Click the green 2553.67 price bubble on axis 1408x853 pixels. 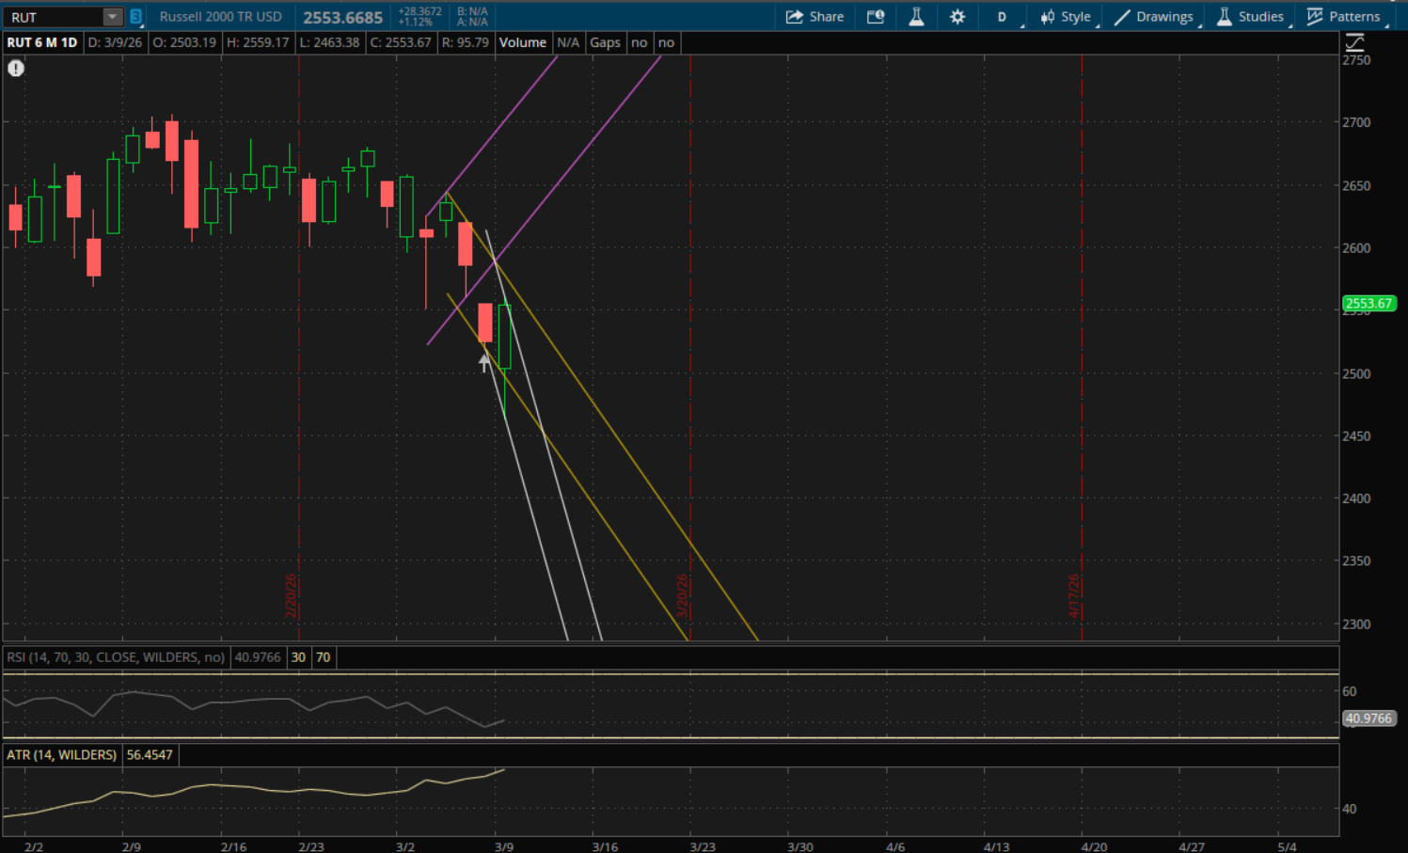[x=1368, y=303]
